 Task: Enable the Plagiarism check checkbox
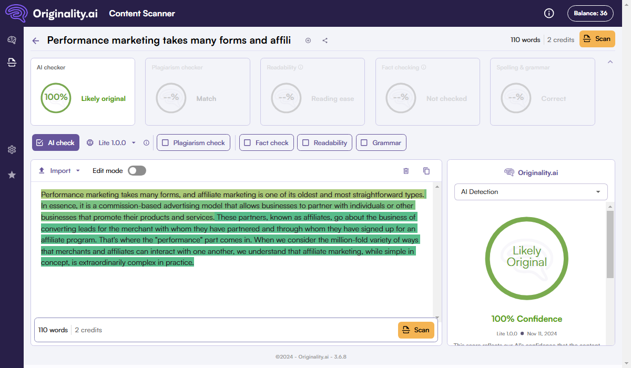[166, 142]
